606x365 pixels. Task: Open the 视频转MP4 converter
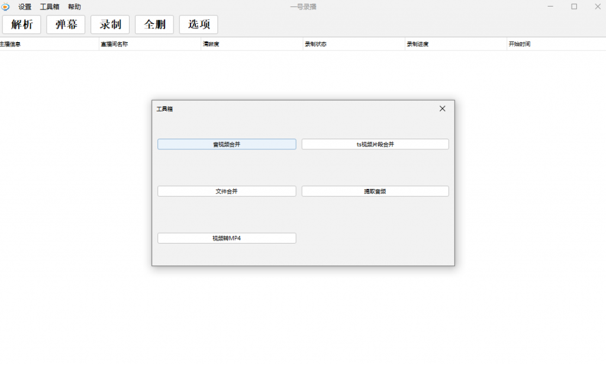pyautogui.click(x=227, y=238)
